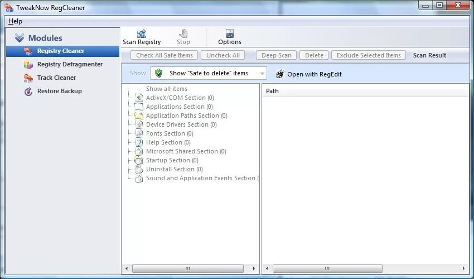Click the Modules double-chevron icon
Screen dimensions: 474x279
[20, 38]
